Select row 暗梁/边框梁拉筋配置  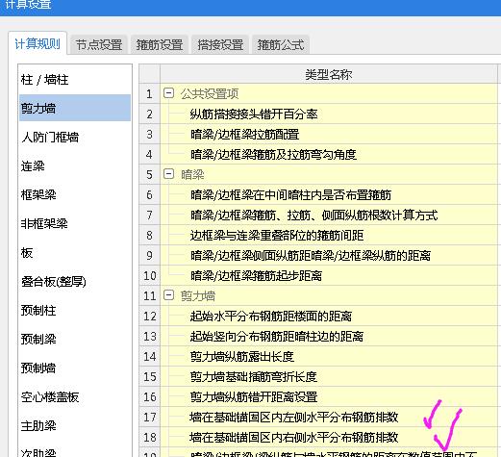click(x=329, y=134)
